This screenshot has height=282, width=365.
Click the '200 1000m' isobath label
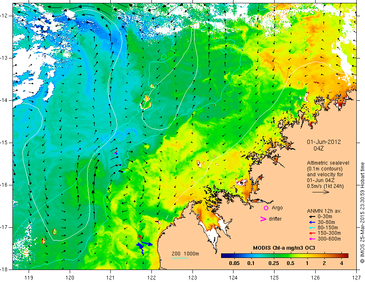185,254
